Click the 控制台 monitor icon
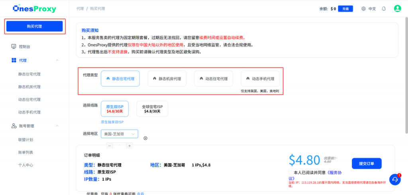The height and width of the screenshot is (195, 408). coord(14,46)
